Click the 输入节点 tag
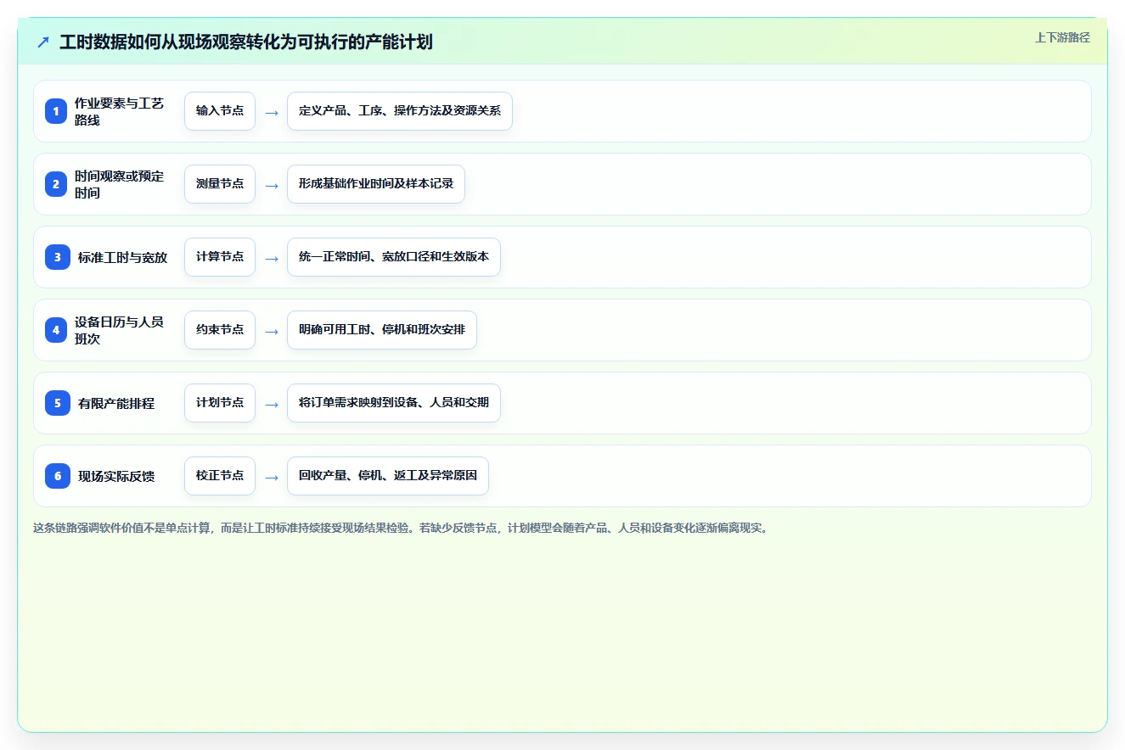Image resolution: width=1125 pixels, height=750 pixels. [220, 111]
